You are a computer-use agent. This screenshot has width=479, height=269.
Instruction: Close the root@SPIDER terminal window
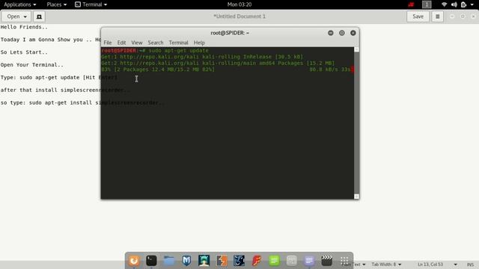[353, 33]
